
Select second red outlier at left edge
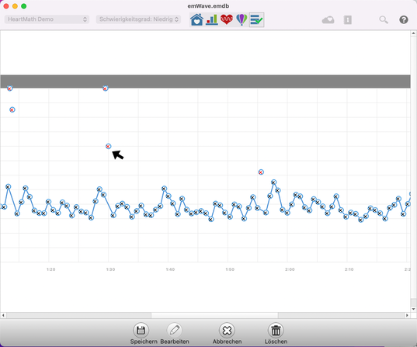[x=12, y=109]
